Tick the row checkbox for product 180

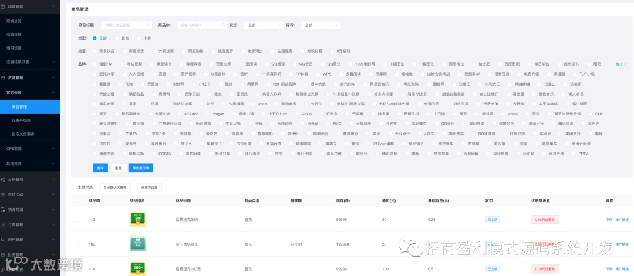coord(77,244)
